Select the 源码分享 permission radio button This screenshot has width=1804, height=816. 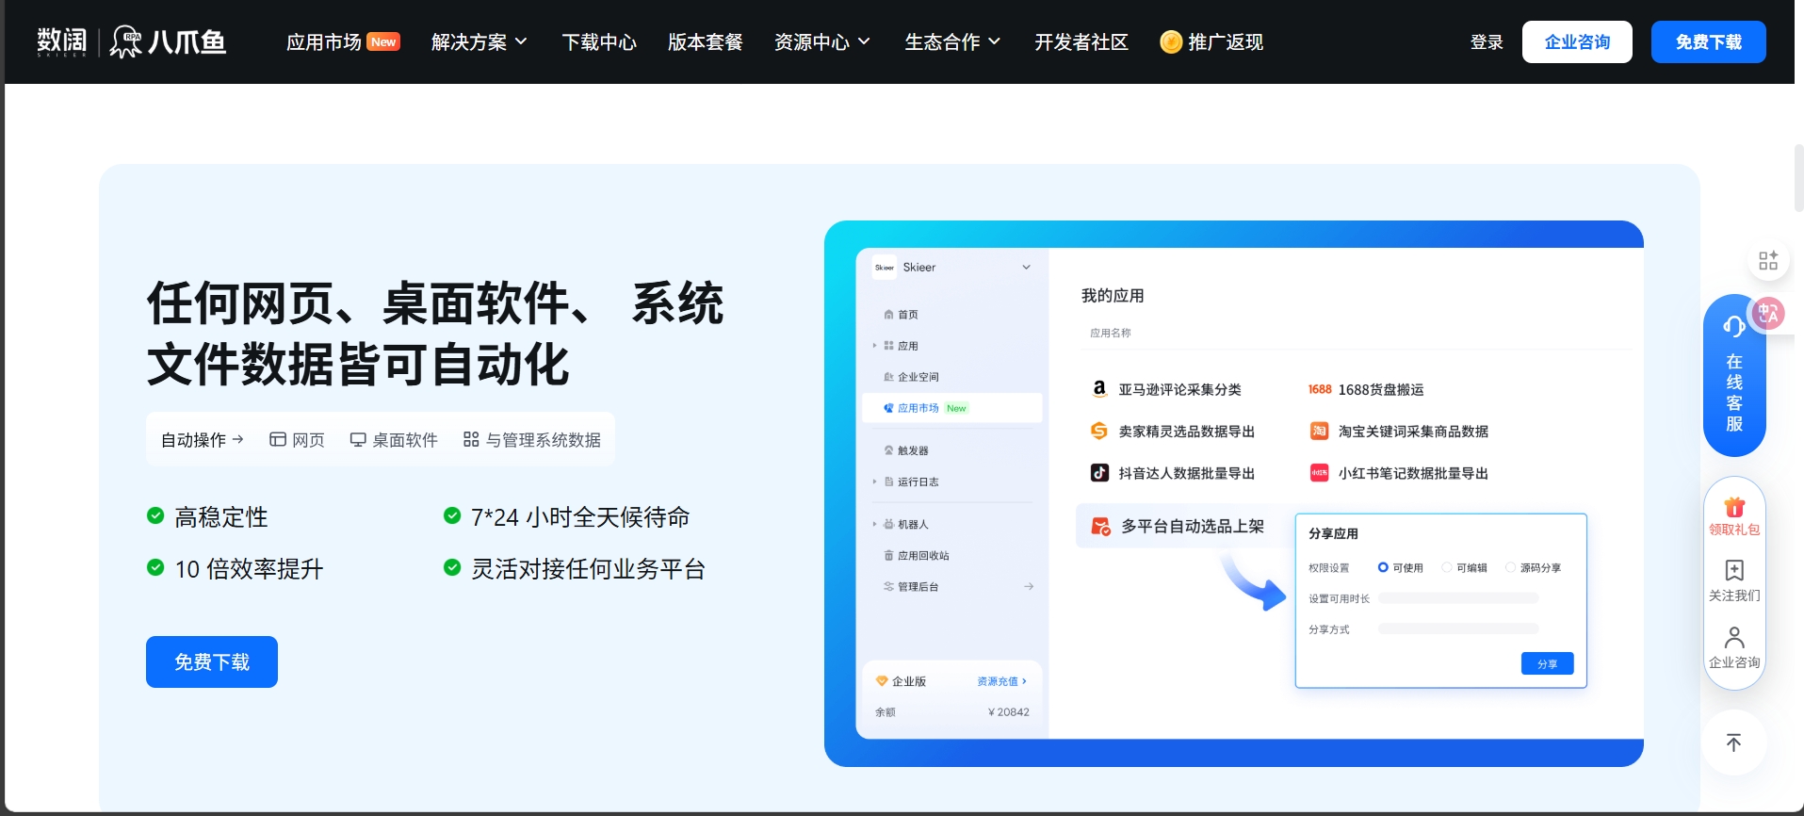[1510, 567]
